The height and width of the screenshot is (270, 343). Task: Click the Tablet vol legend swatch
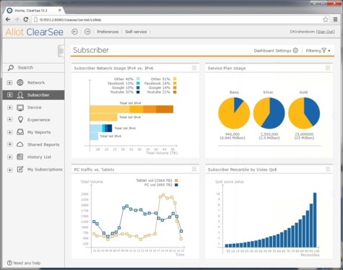pos(176,180)
